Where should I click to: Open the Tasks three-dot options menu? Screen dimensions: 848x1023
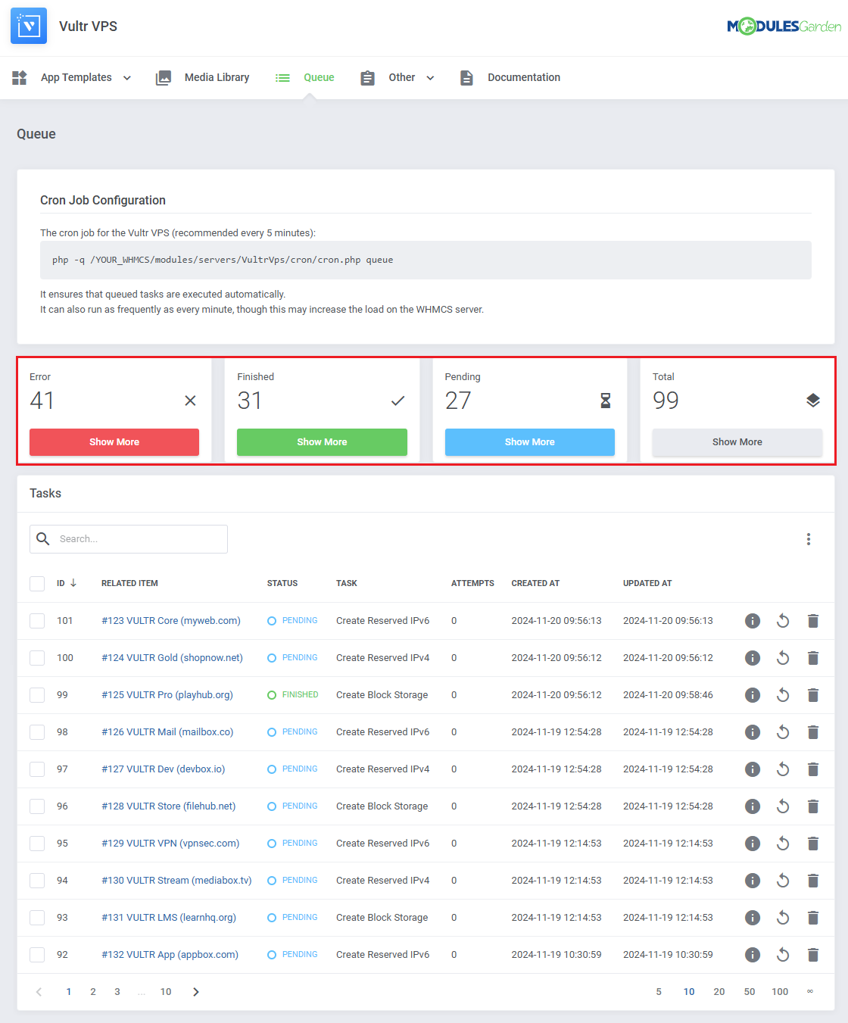809,539
